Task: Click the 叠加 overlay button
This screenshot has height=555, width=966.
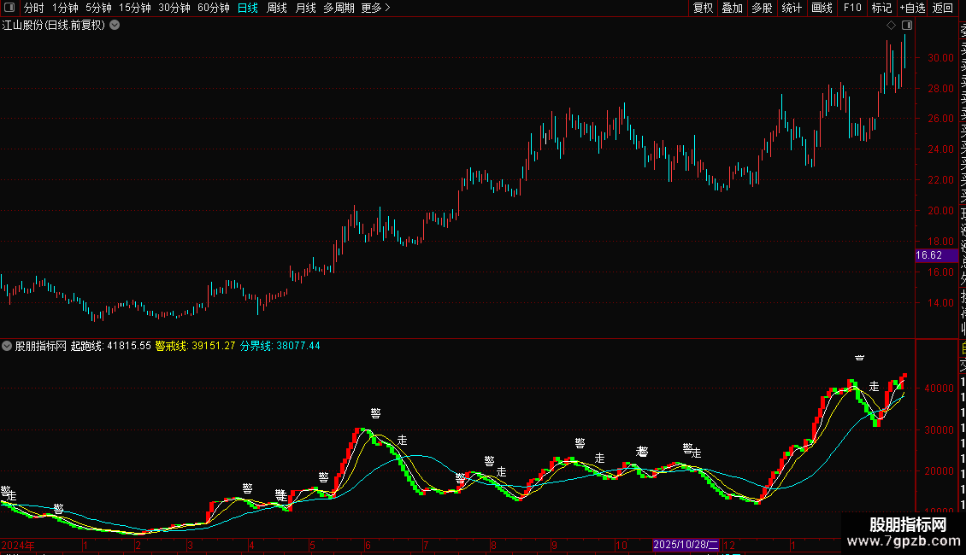Action: tap(733, 8)
